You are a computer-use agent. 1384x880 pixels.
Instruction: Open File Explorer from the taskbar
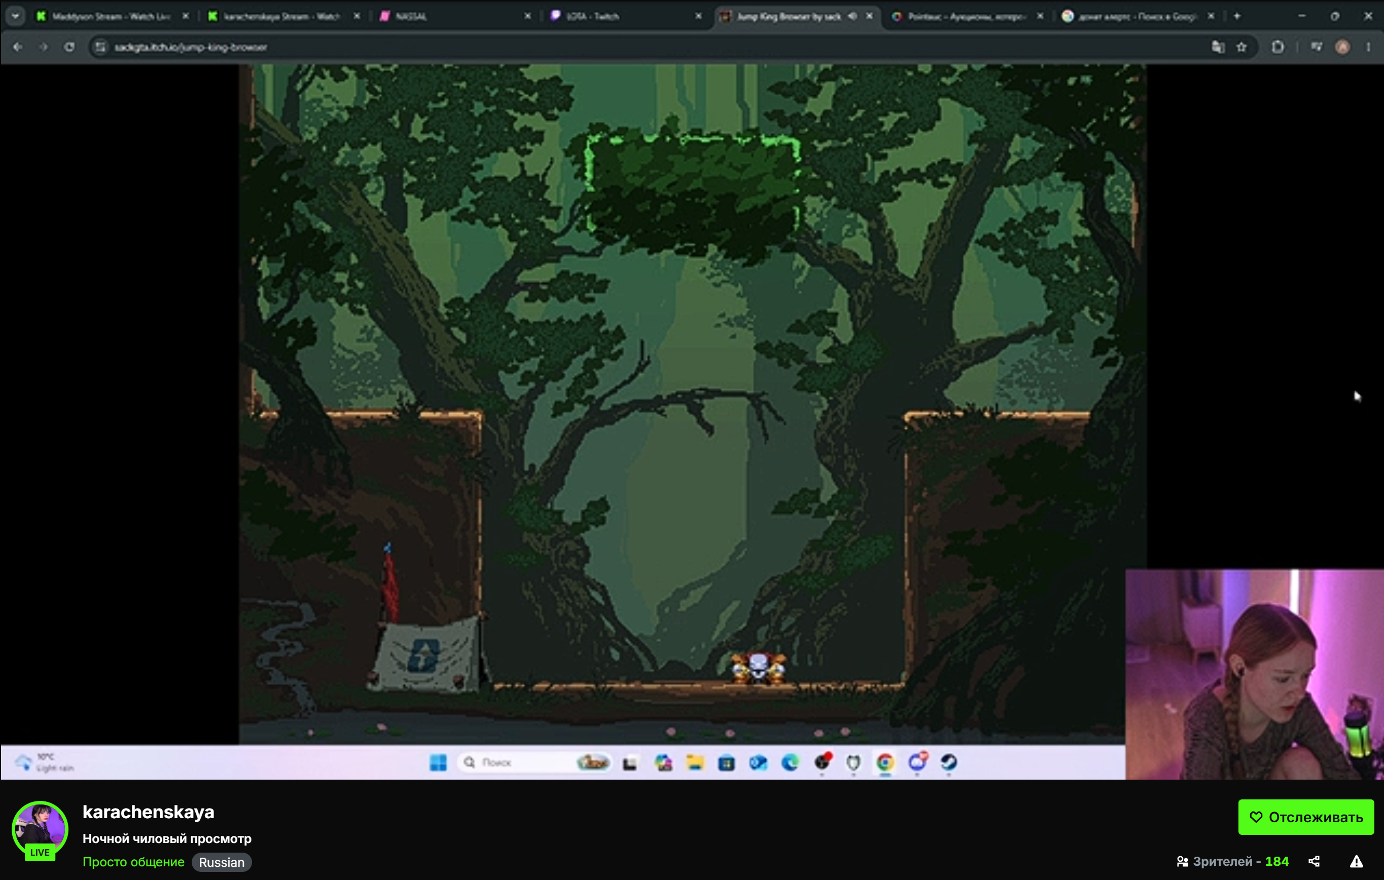point(695,763)
